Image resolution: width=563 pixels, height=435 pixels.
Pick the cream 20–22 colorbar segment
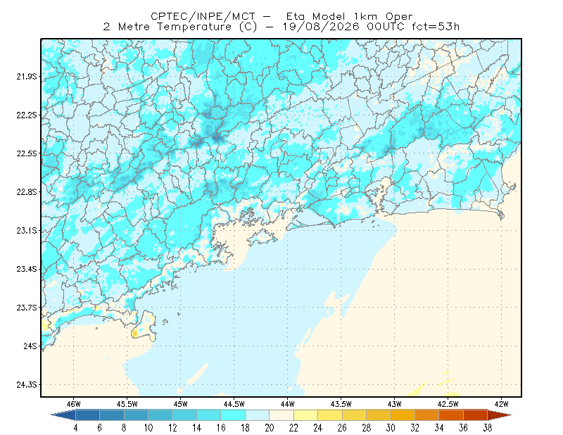[x=281, y=415]
